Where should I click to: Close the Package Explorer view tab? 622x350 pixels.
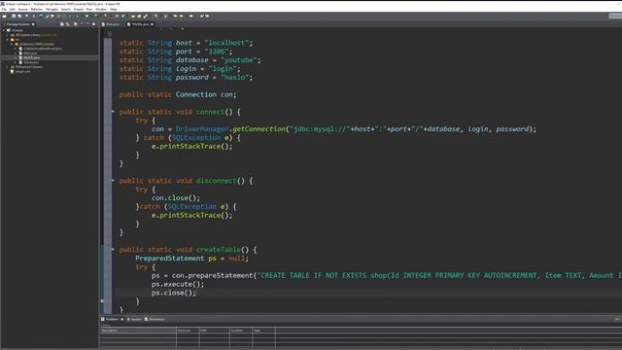[x=33, y=24]
